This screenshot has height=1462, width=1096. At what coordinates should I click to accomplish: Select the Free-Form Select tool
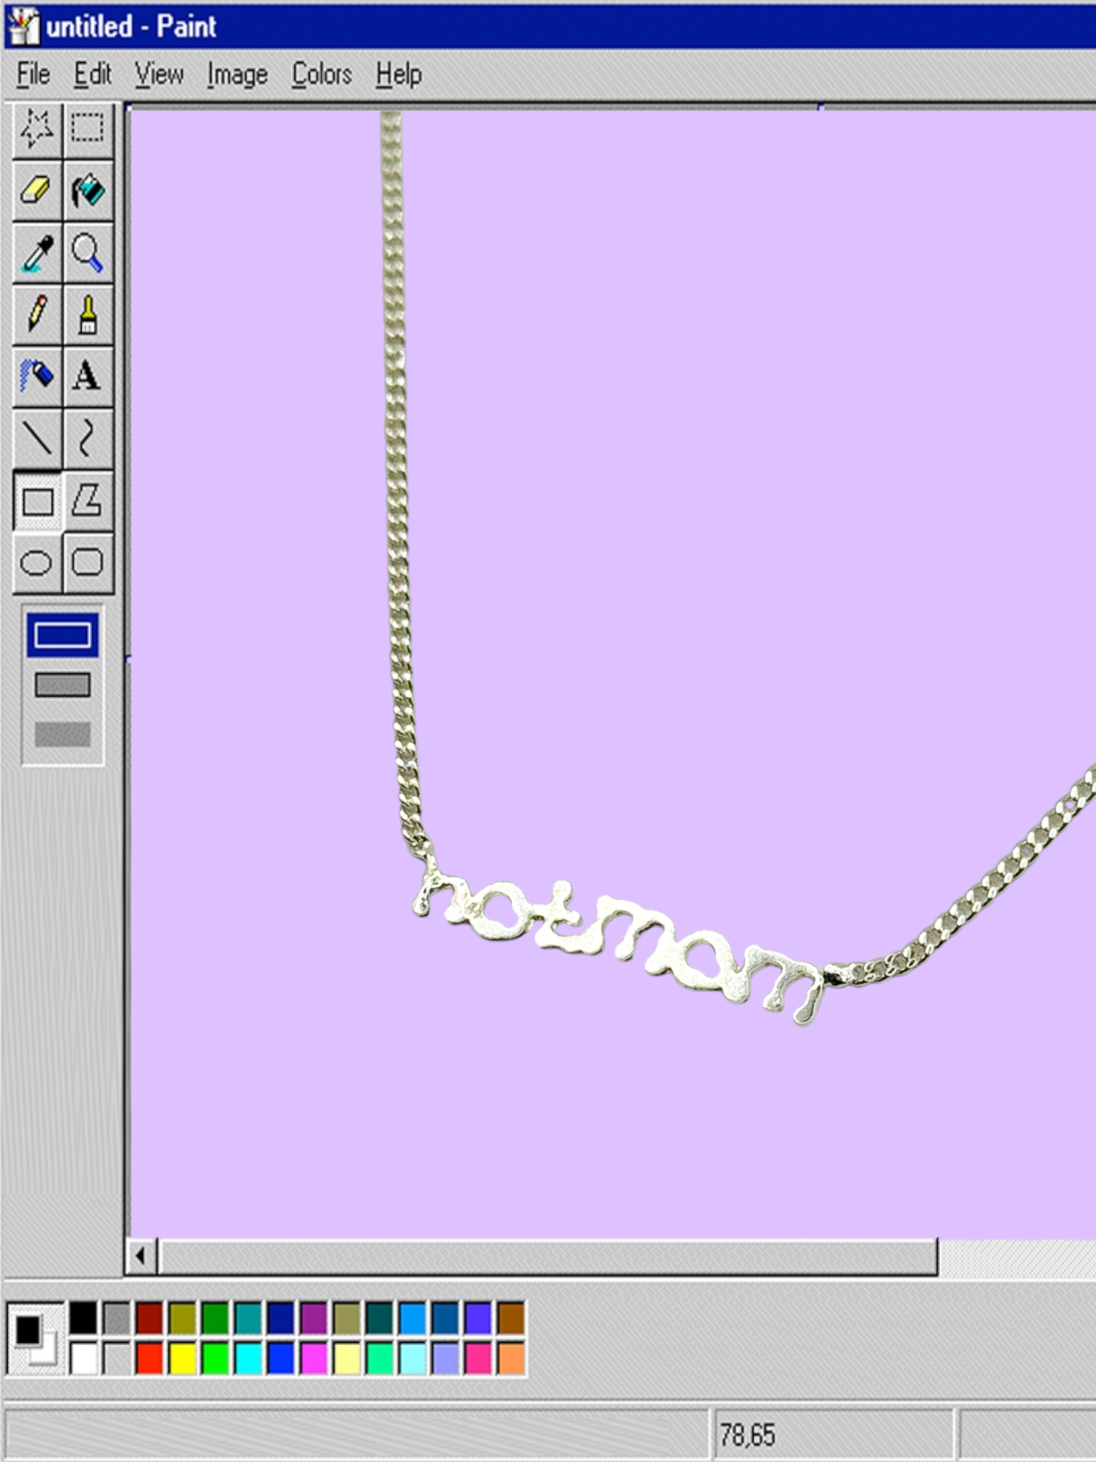[37, 130]
